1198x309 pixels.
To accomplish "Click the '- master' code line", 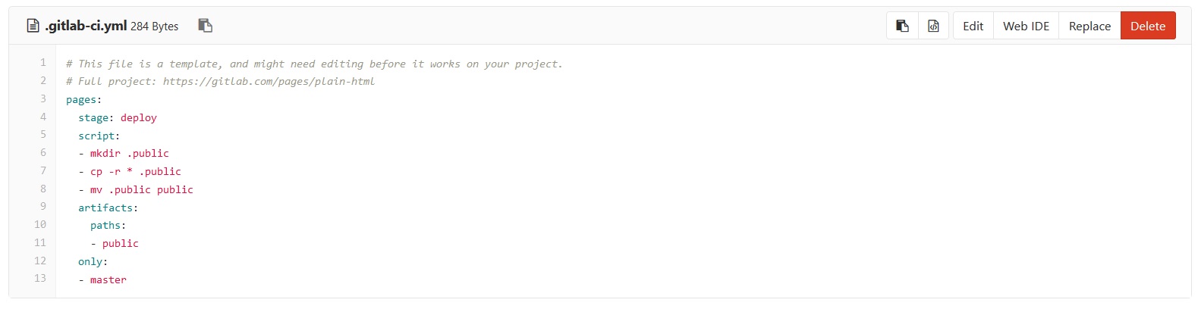I will (x=102, y=279).
